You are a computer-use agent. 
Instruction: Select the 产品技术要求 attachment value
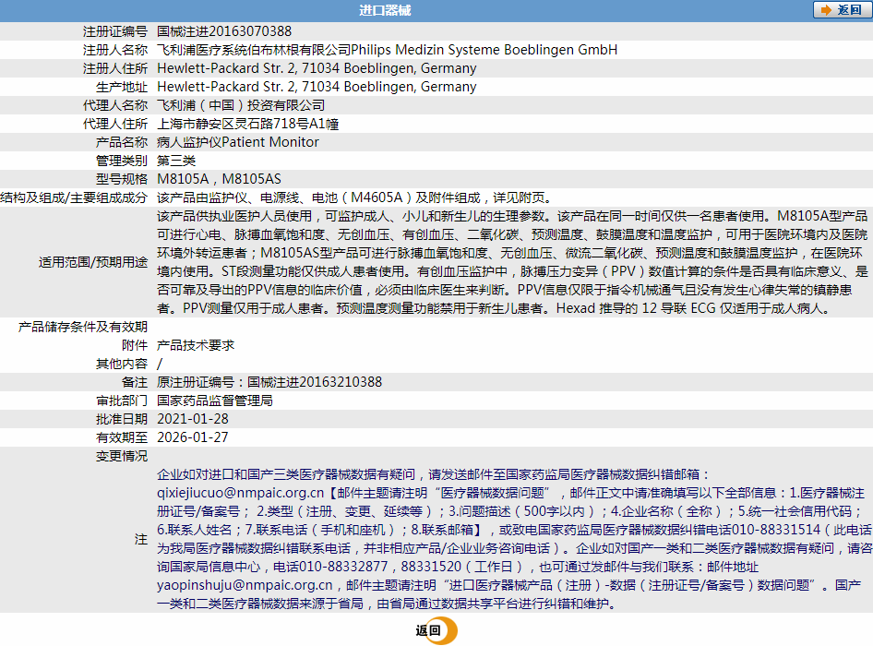pos(196,345)
